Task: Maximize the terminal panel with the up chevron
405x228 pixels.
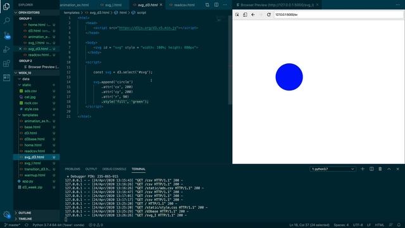Action: click(389, 169)
